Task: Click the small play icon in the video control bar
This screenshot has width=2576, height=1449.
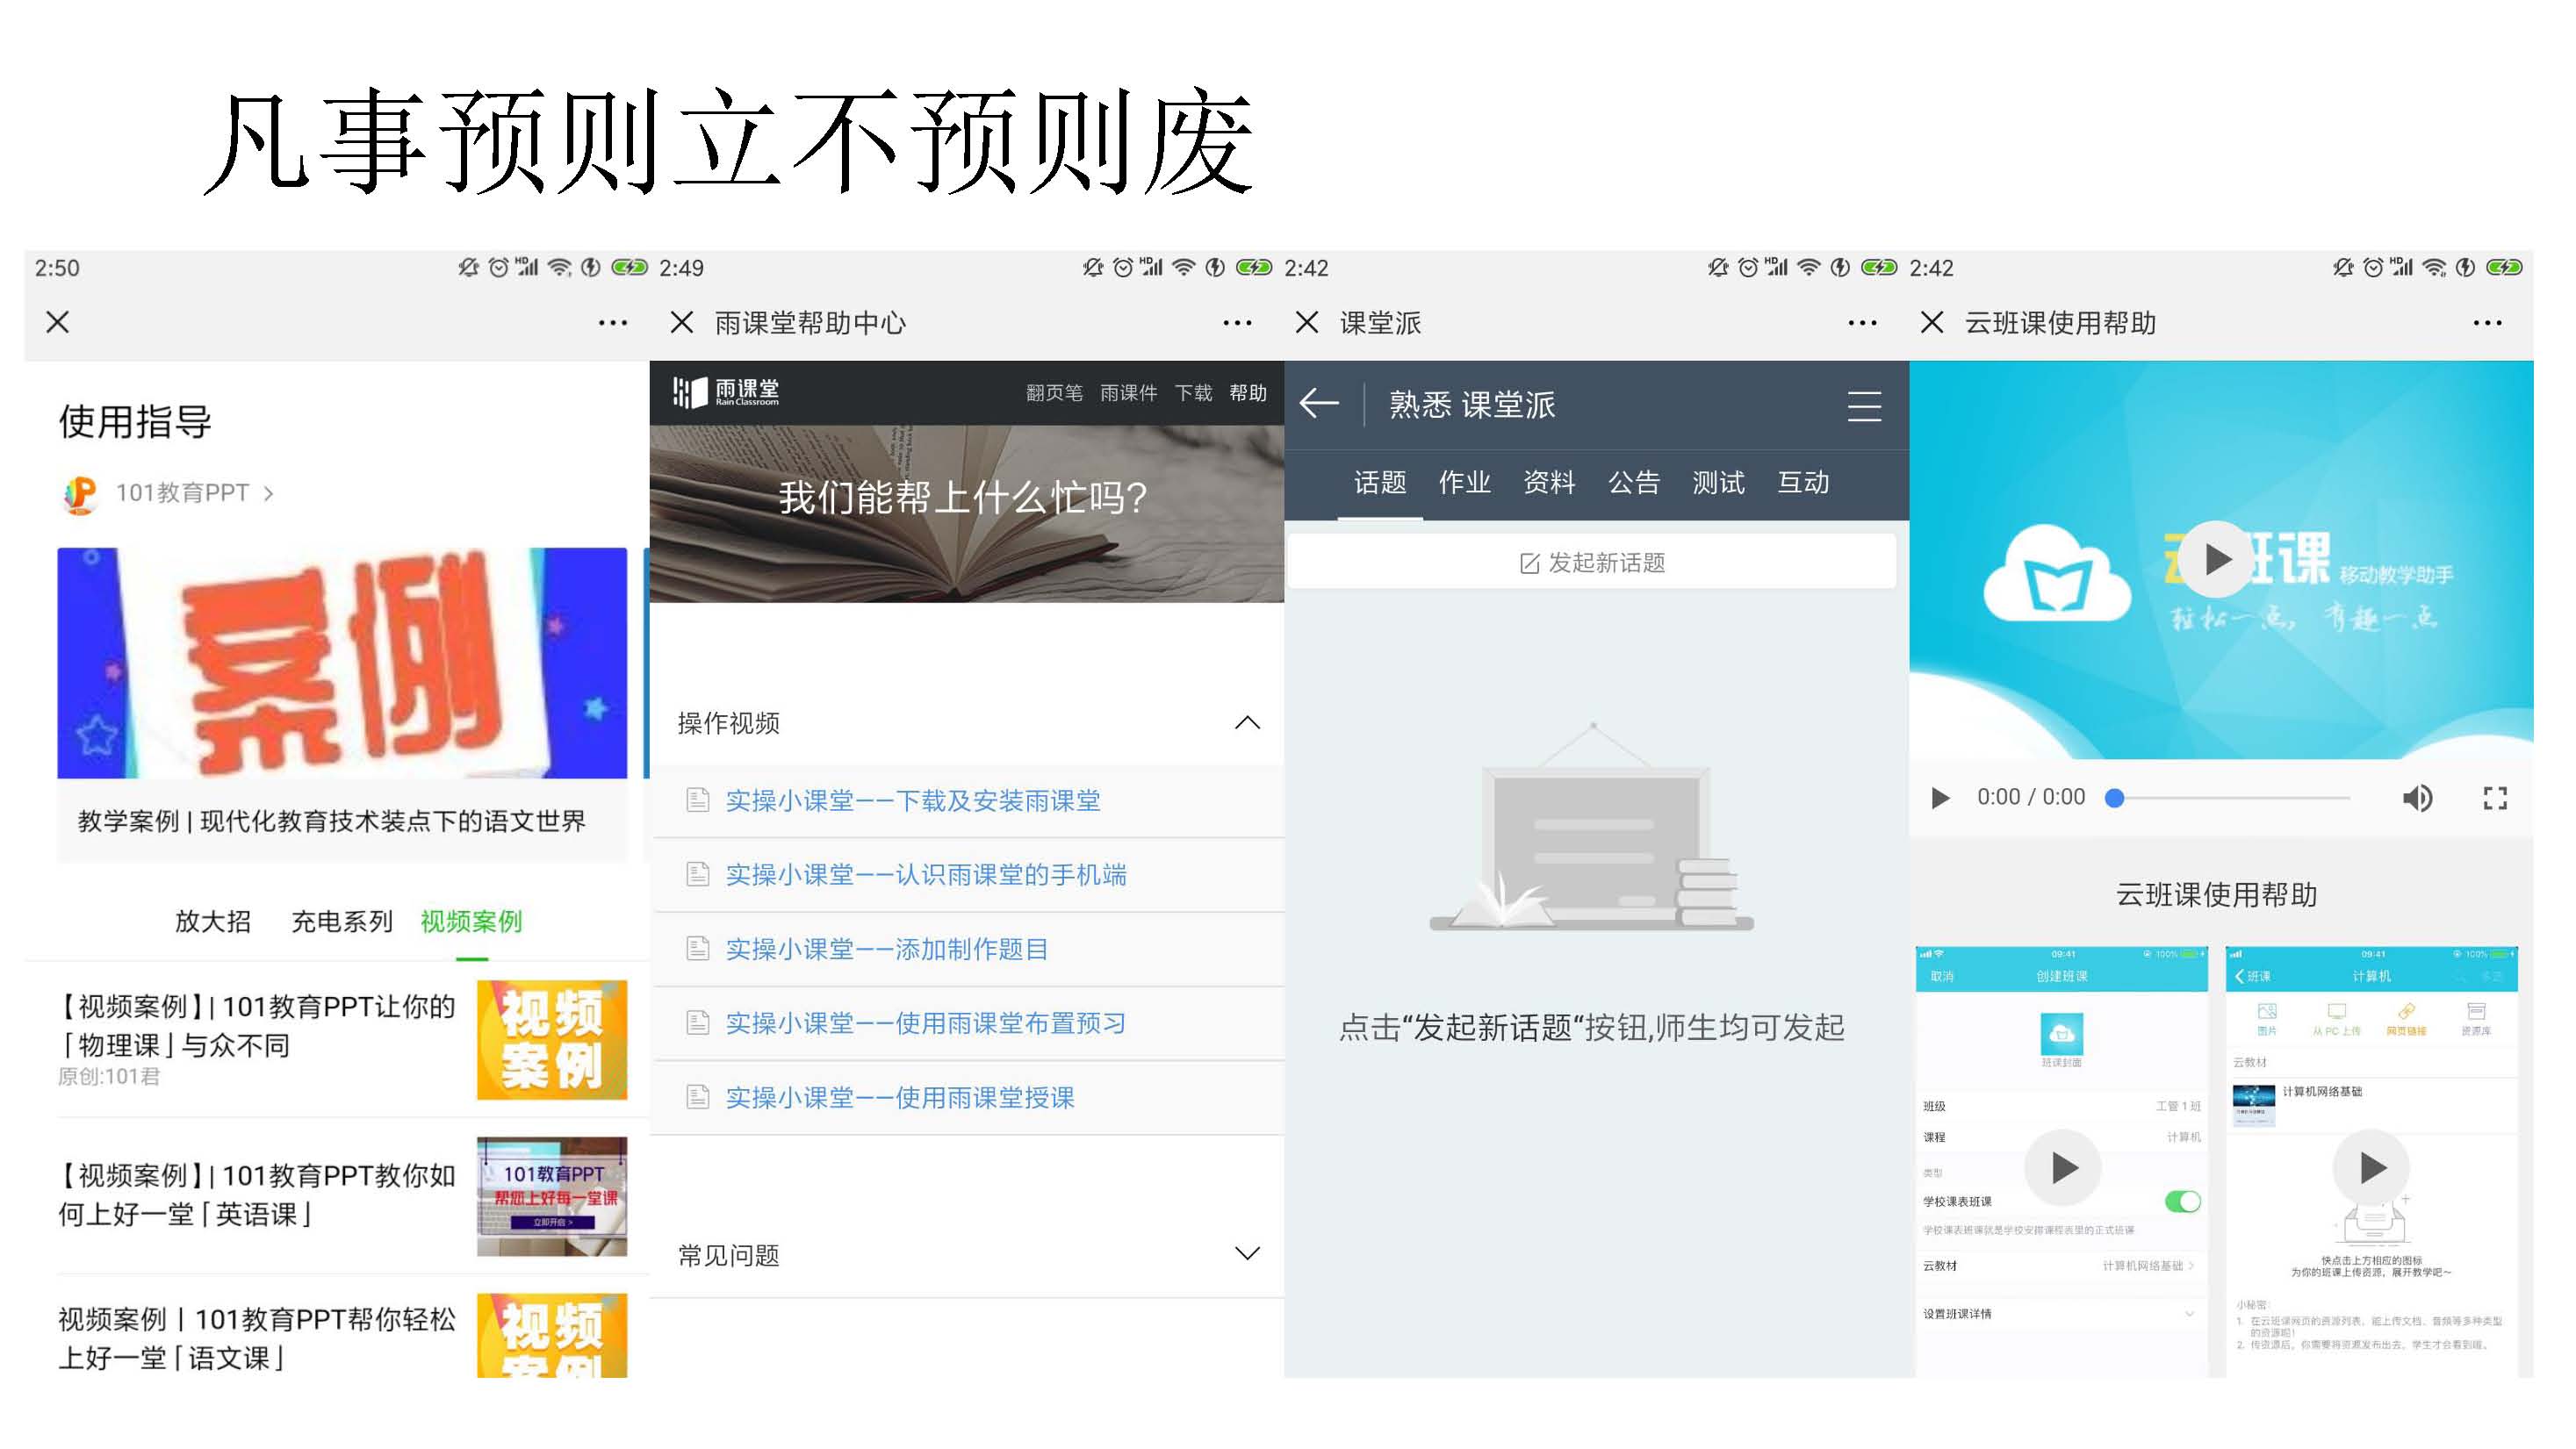Action: [1940, 798]
